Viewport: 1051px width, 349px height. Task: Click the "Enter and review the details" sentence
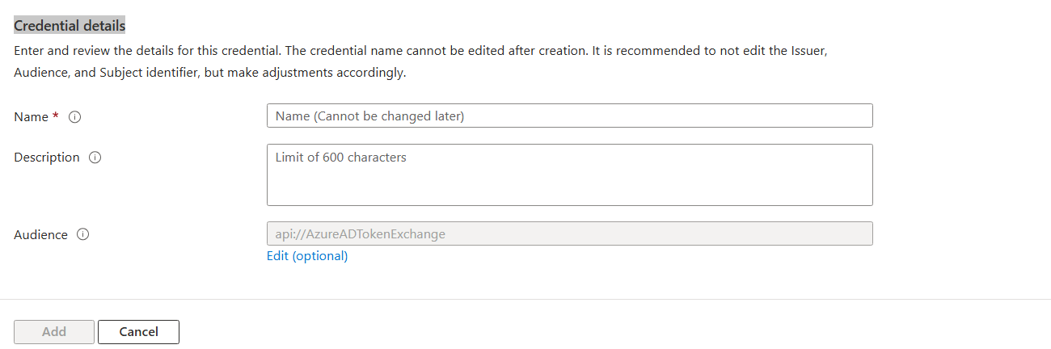(x=420, y=50)
